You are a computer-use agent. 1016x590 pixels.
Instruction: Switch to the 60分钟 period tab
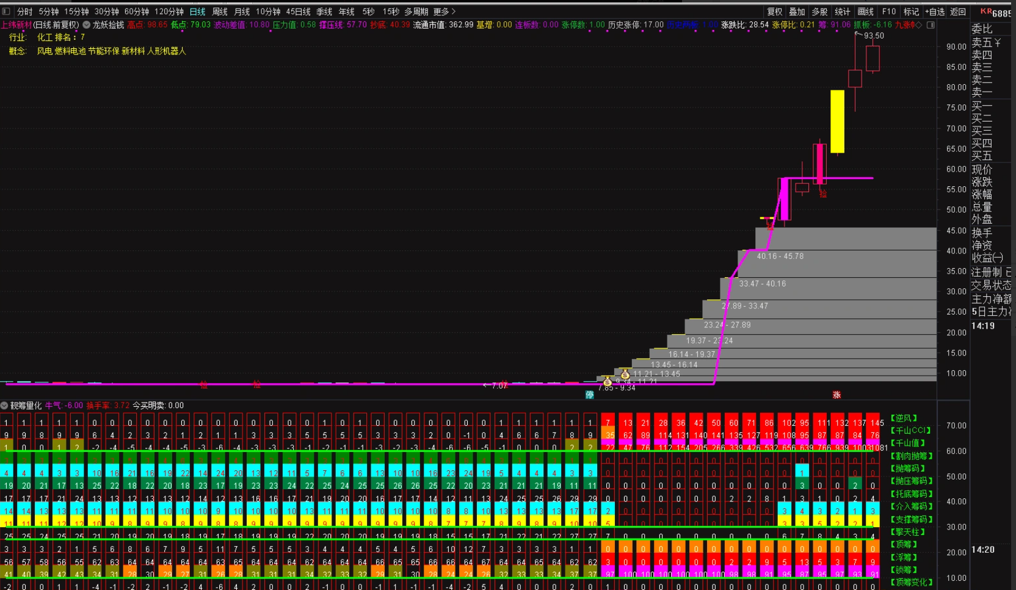[x=137, y=12]
